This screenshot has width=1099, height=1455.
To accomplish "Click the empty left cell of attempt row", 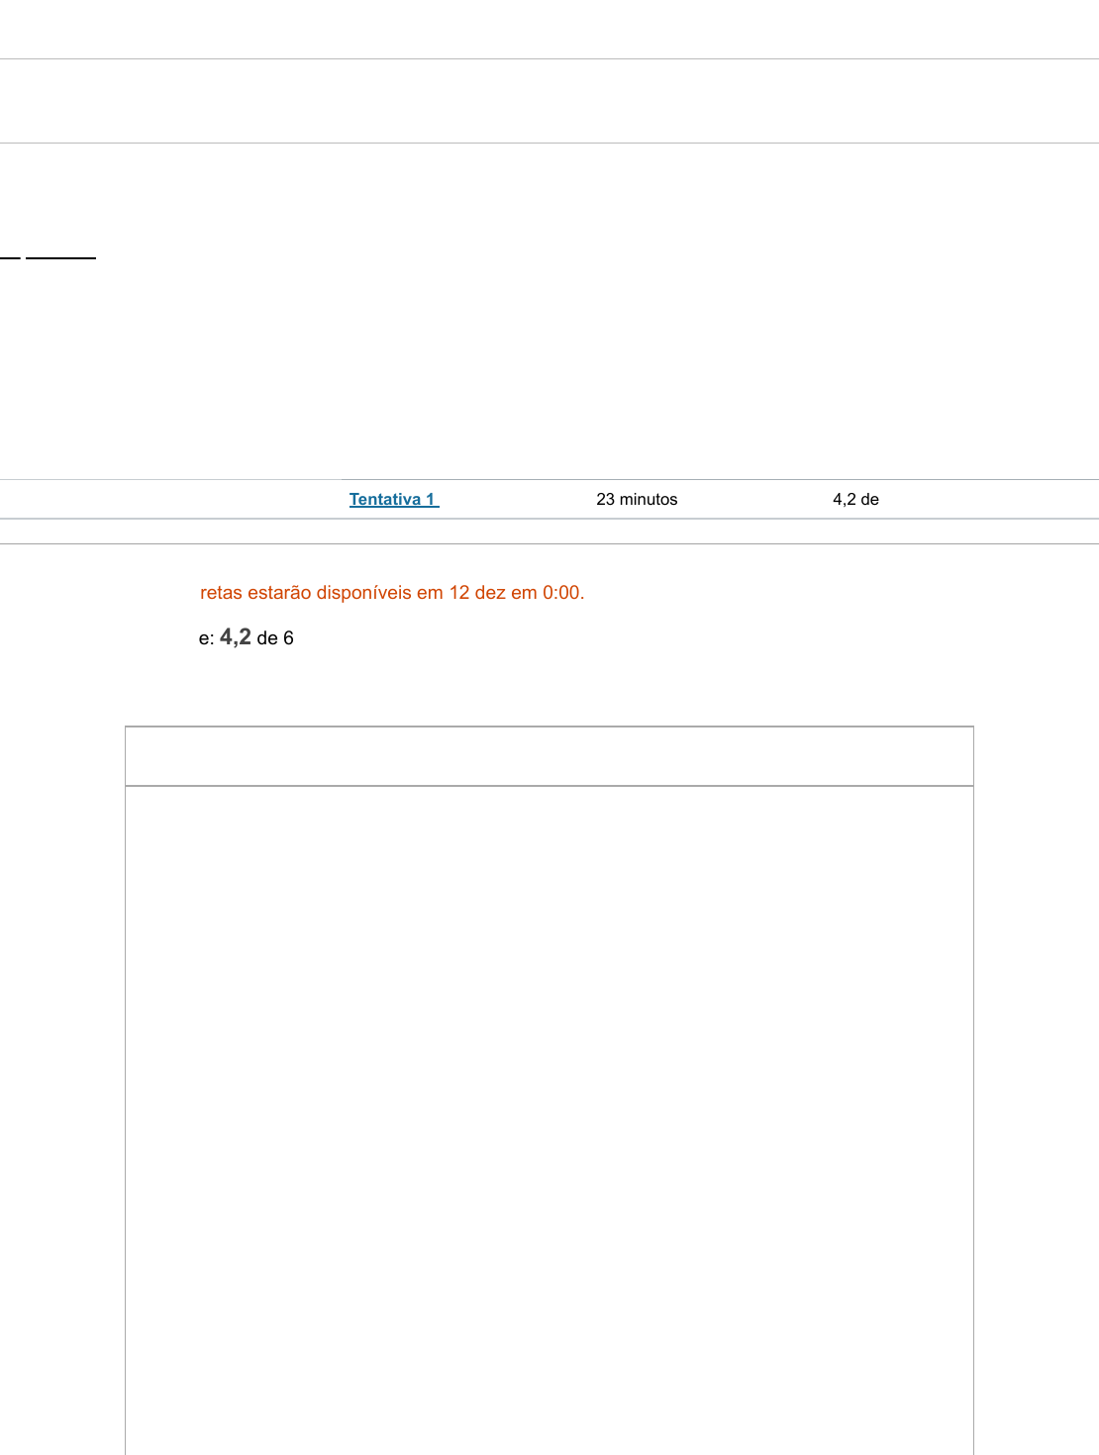I will 168,500.
